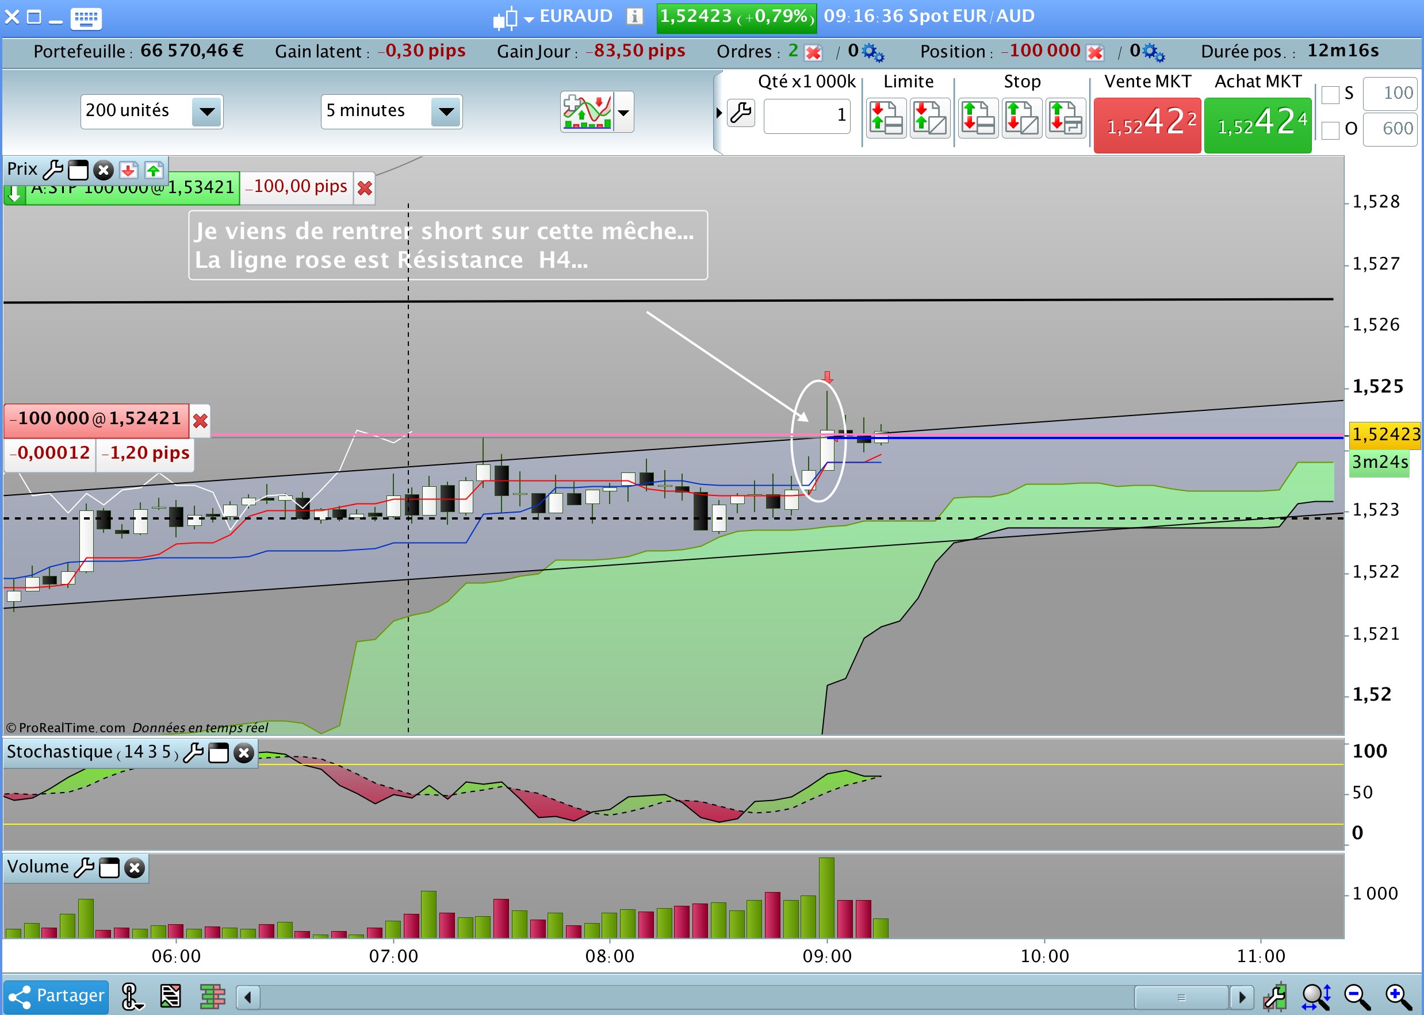Open Stochastique indicator wrench settings

(x=193, y=752)
